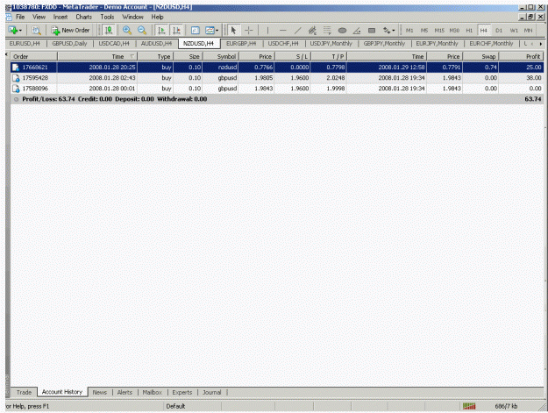This screenshot has width=548, height=413.
Task: Open the Experts terminal tab
Action: pos(182,392)
